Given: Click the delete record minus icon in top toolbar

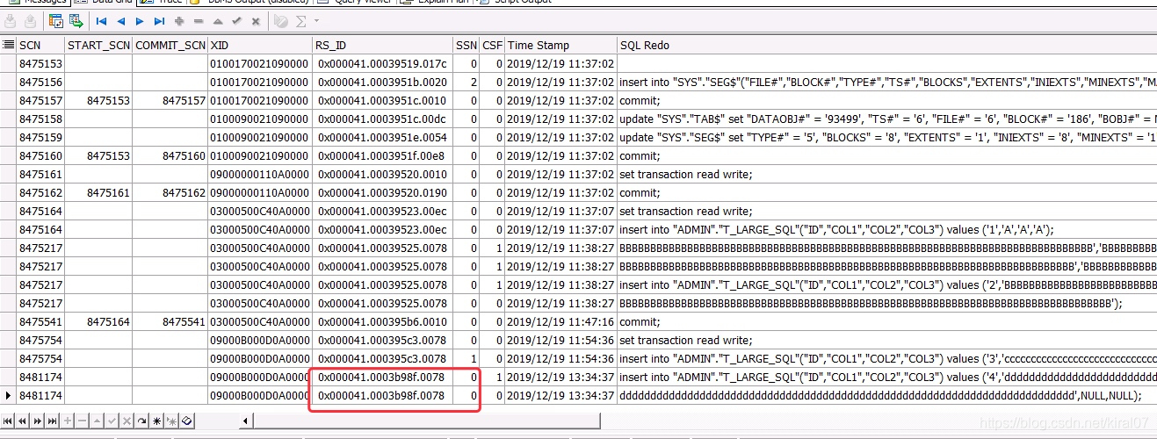Looking at the screenshot, I should click(x=199, y=20).
